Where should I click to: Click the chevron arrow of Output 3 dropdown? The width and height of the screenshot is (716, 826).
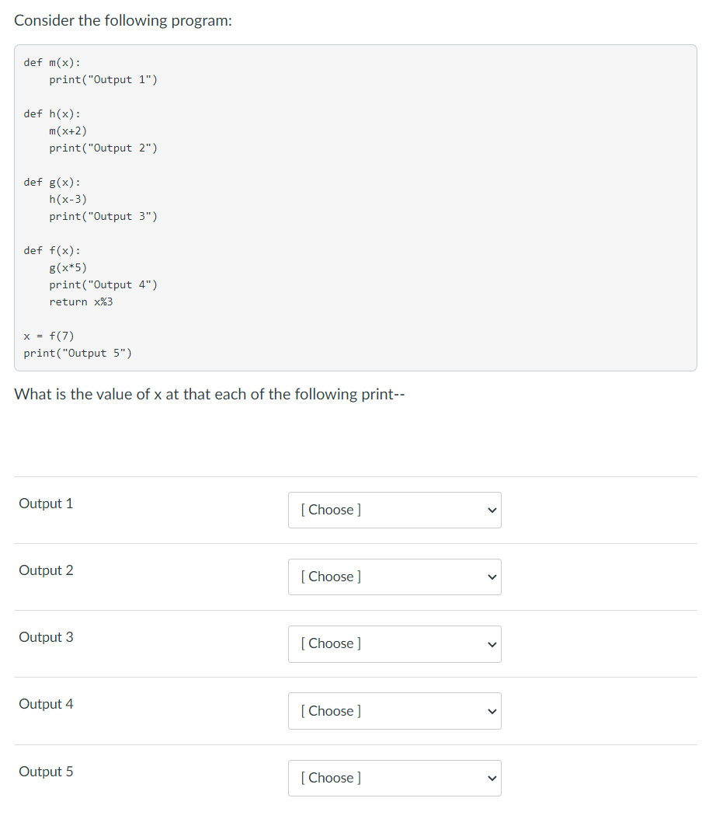tap(492, 644)
